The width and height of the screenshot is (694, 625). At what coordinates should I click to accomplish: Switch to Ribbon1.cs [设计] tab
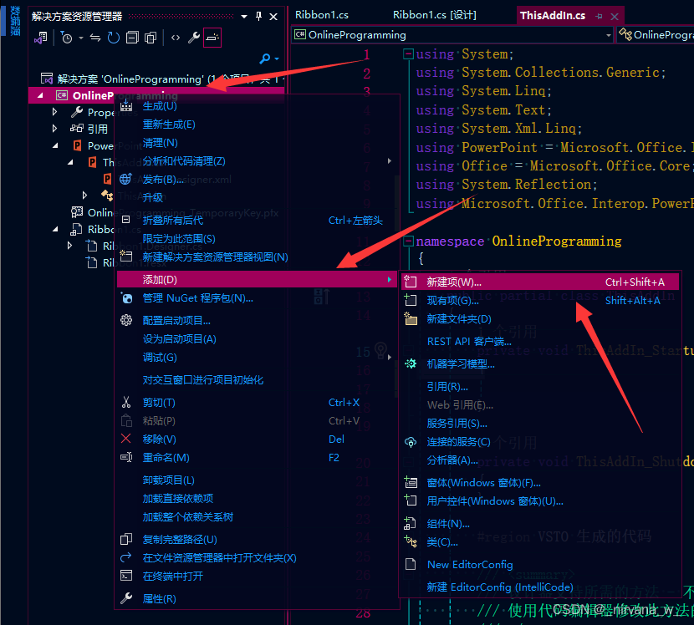435,15
